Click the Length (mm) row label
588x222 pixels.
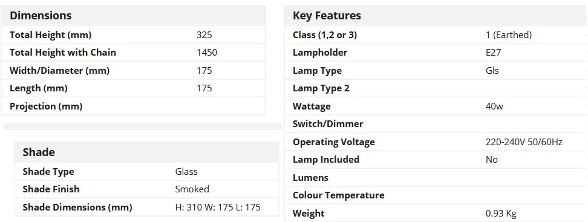39,88
